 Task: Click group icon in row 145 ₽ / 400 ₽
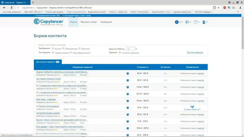tap(128, 87)
